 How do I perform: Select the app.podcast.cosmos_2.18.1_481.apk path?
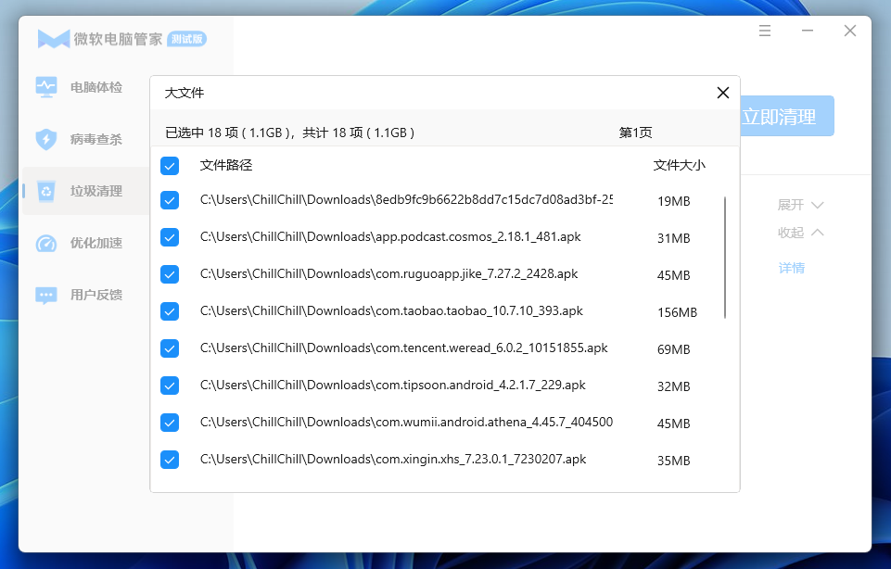pyautogui.click(x=390, y=237)
